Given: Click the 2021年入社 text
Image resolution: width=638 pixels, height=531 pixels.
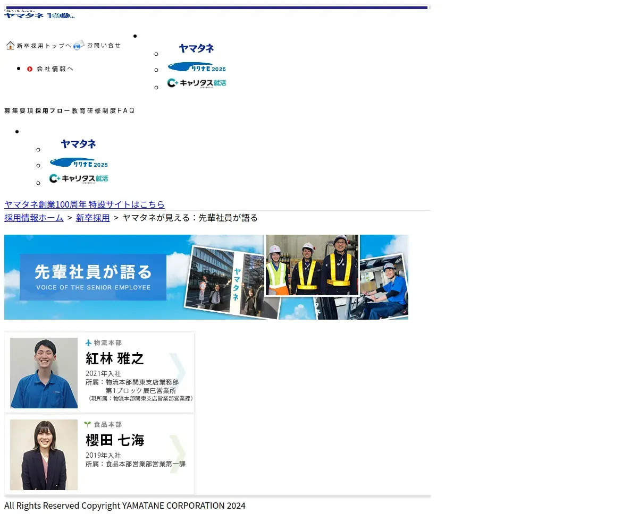Looking at the screenshot, I should pos(103,374).
